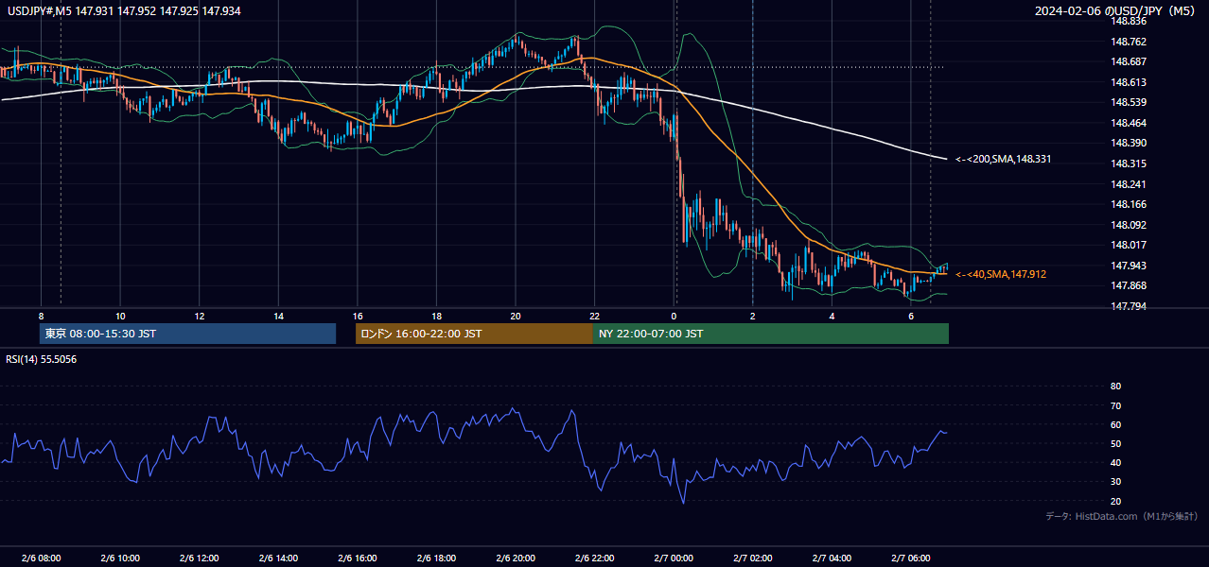The width and height of the screenshot is (1209, 567).
Task: Click hour label 20 under the price chart
Action: (516, 316)
